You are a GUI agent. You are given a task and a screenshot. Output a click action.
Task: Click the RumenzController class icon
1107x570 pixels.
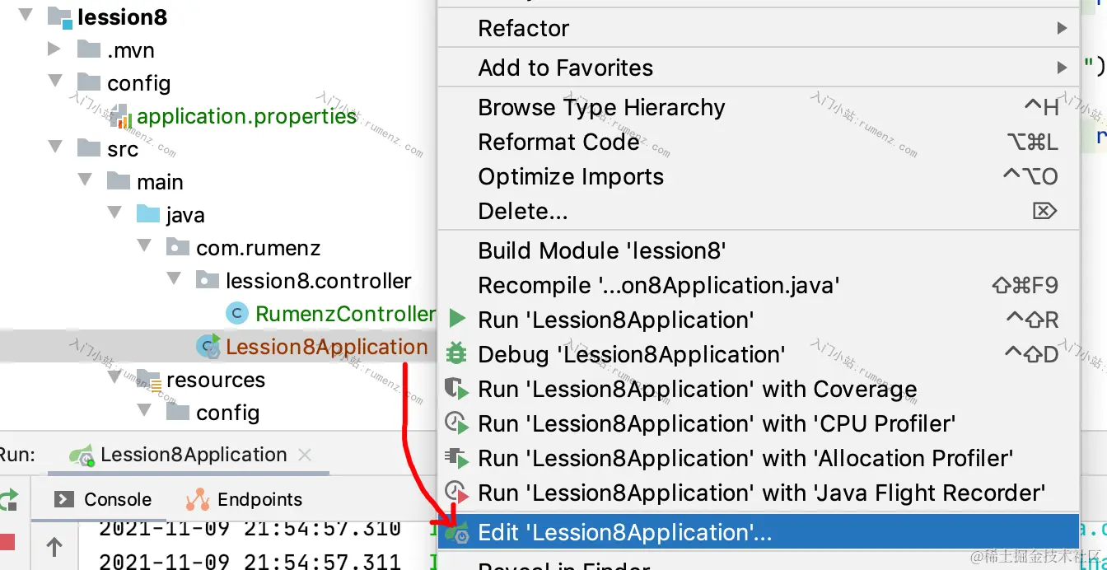click(x=237, y=314)
